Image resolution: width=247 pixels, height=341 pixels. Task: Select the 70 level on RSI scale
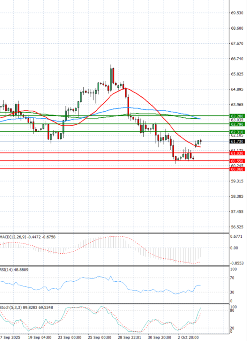pos(232,278)
